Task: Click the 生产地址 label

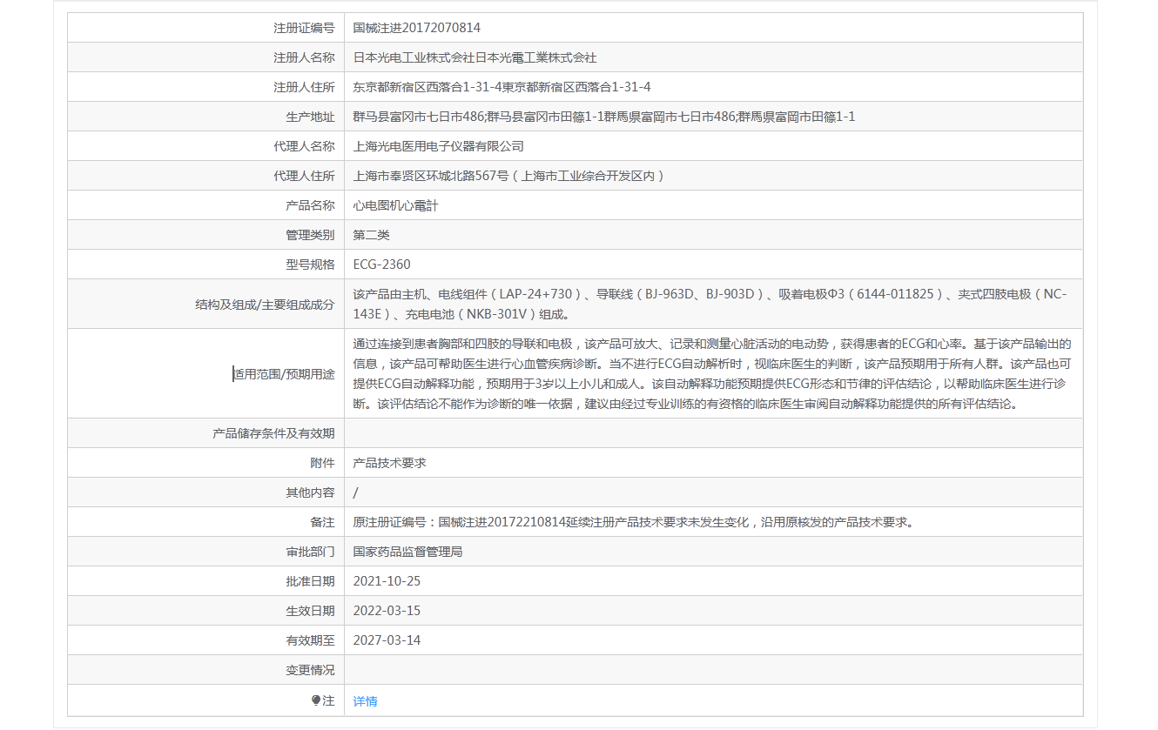Action: click(x=310, y=117)
